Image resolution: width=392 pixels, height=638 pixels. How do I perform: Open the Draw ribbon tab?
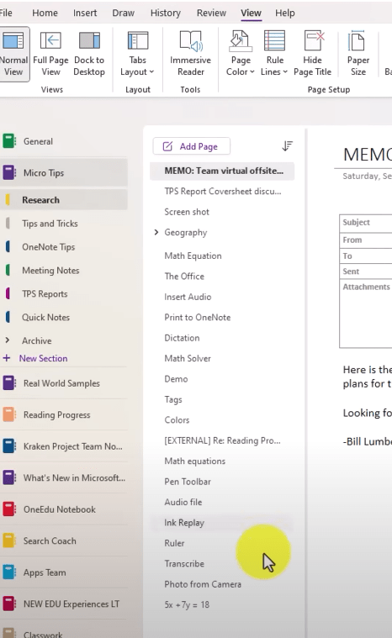tap(124, 13)
